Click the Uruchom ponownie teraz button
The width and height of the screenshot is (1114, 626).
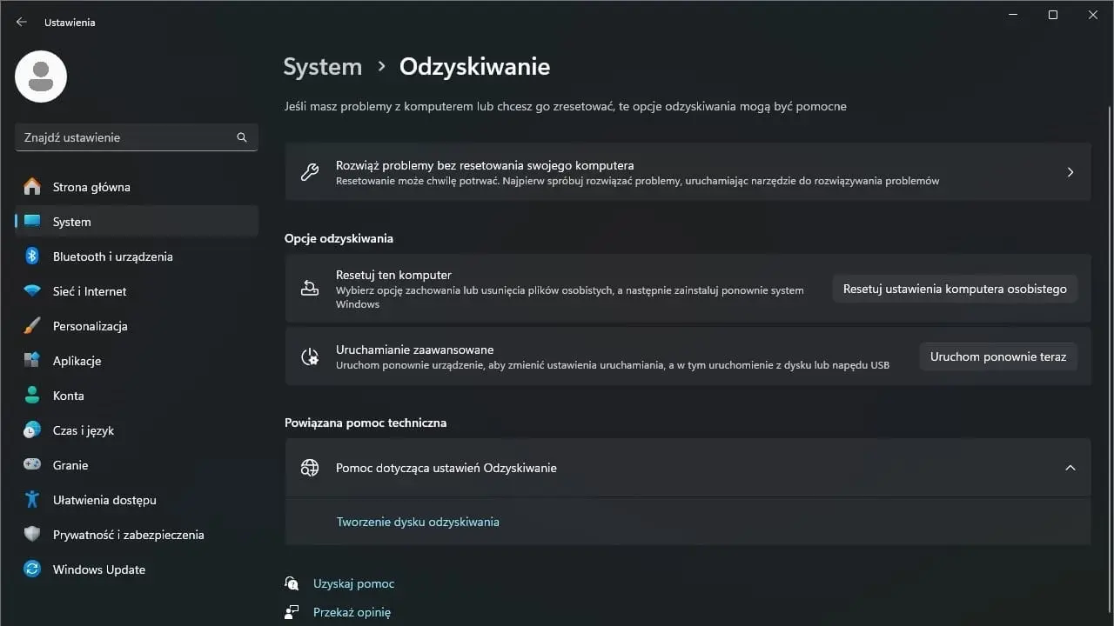(997, 356)
